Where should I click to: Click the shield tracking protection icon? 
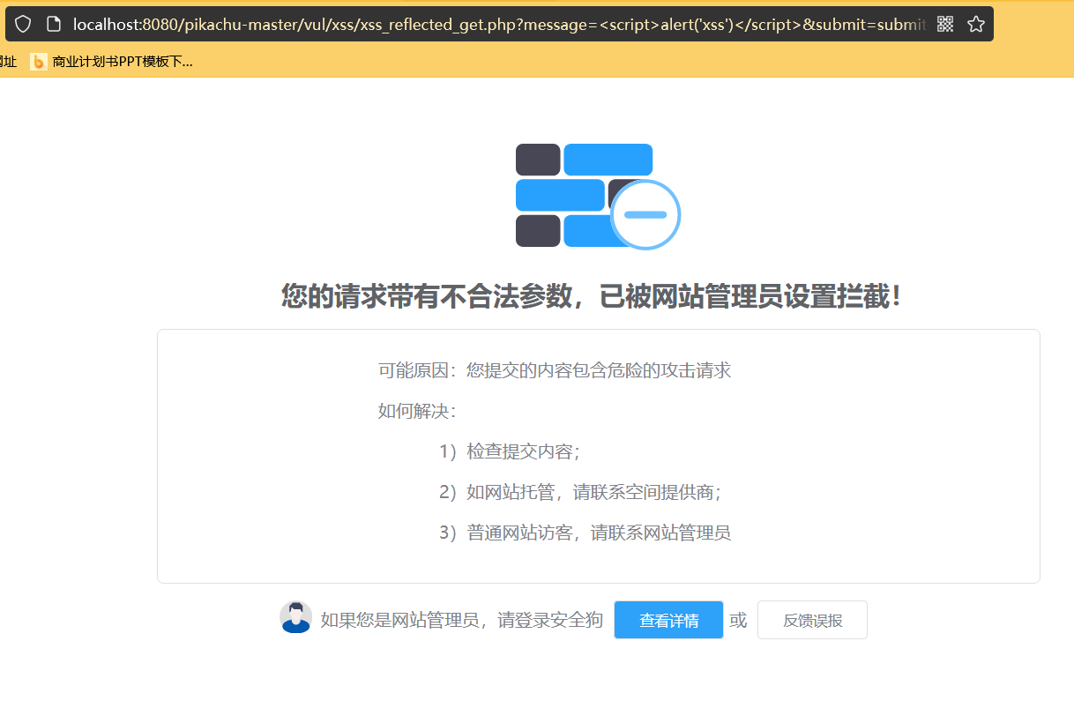click(x=23, y=24)
